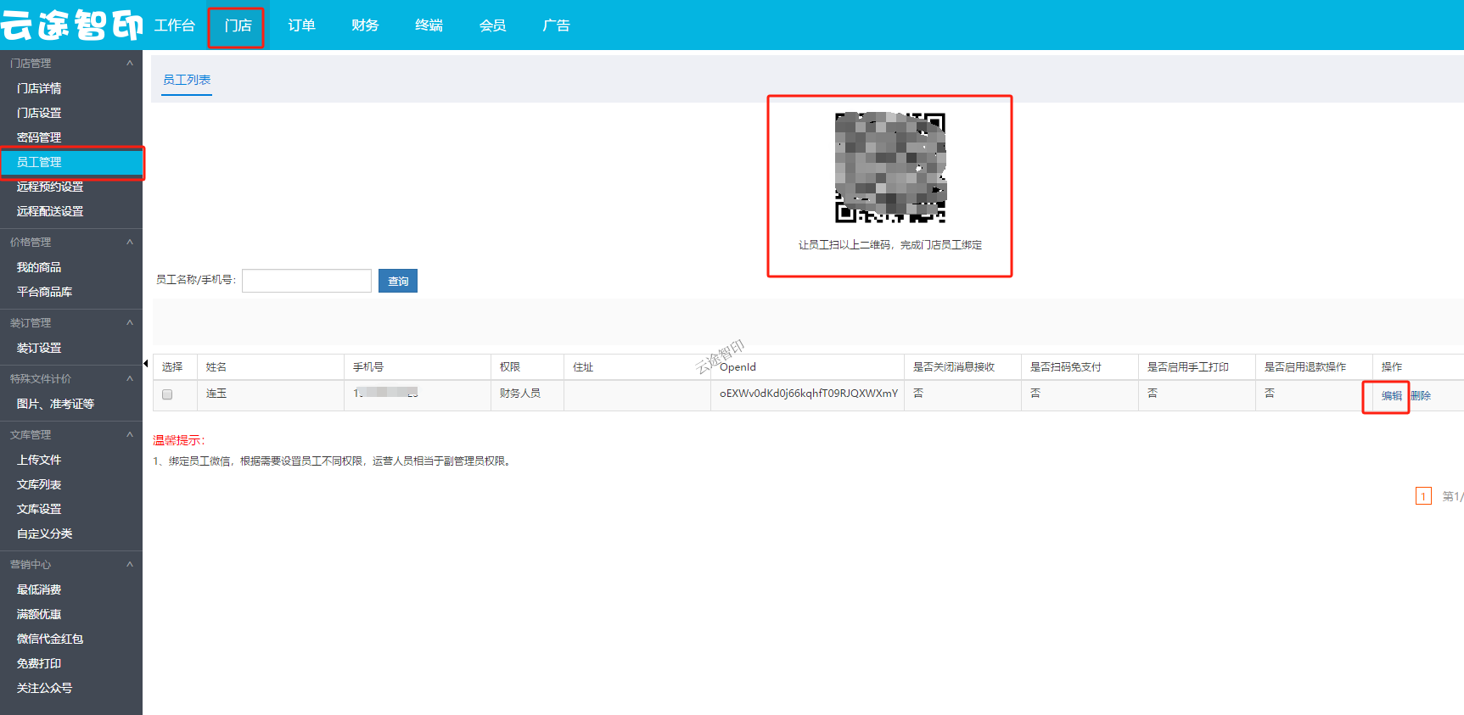Open 自定义分类 in sidebar

pyautogui.click(x=44, y=533)
